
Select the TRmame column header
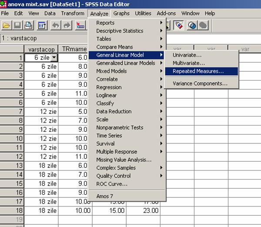74,49
